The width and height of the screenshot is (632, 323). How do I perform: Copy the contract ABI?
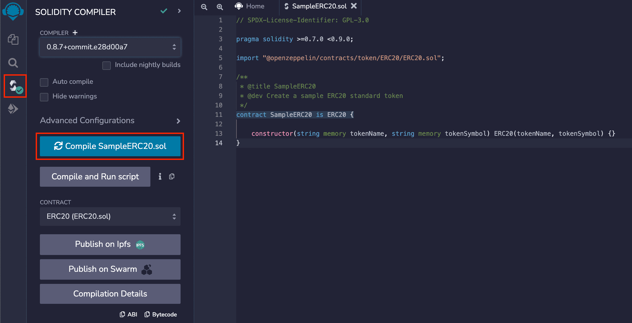[128, 314]
